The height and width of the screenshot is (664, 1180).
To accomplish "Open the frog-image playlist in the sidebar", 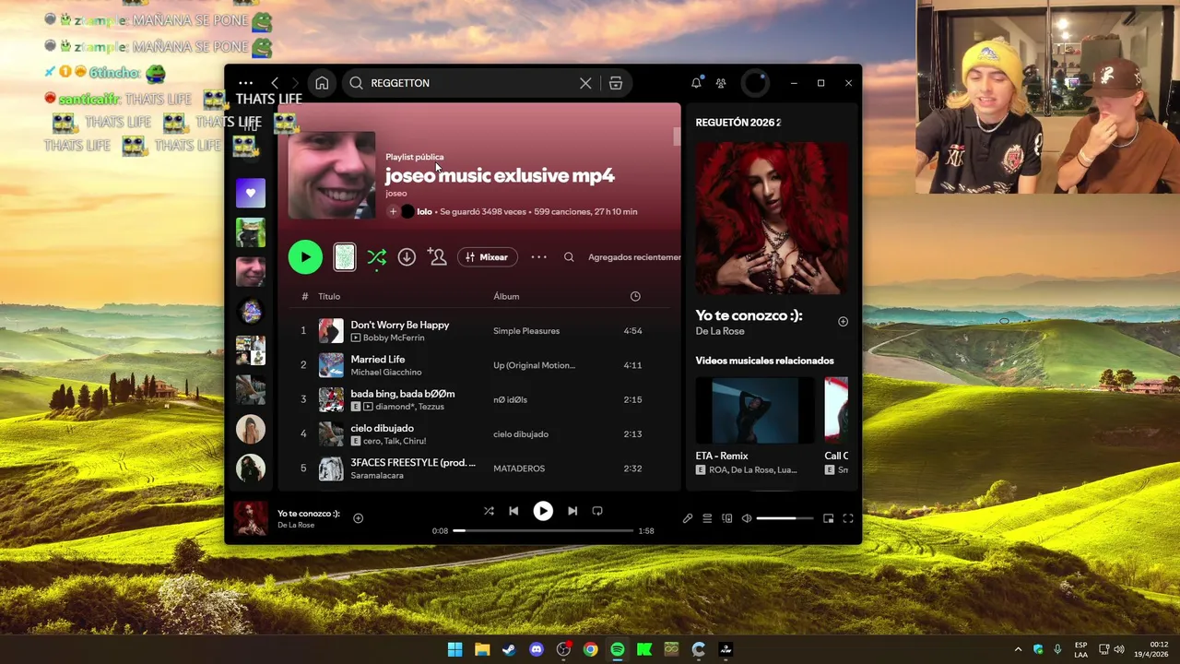I will (251, 232).
